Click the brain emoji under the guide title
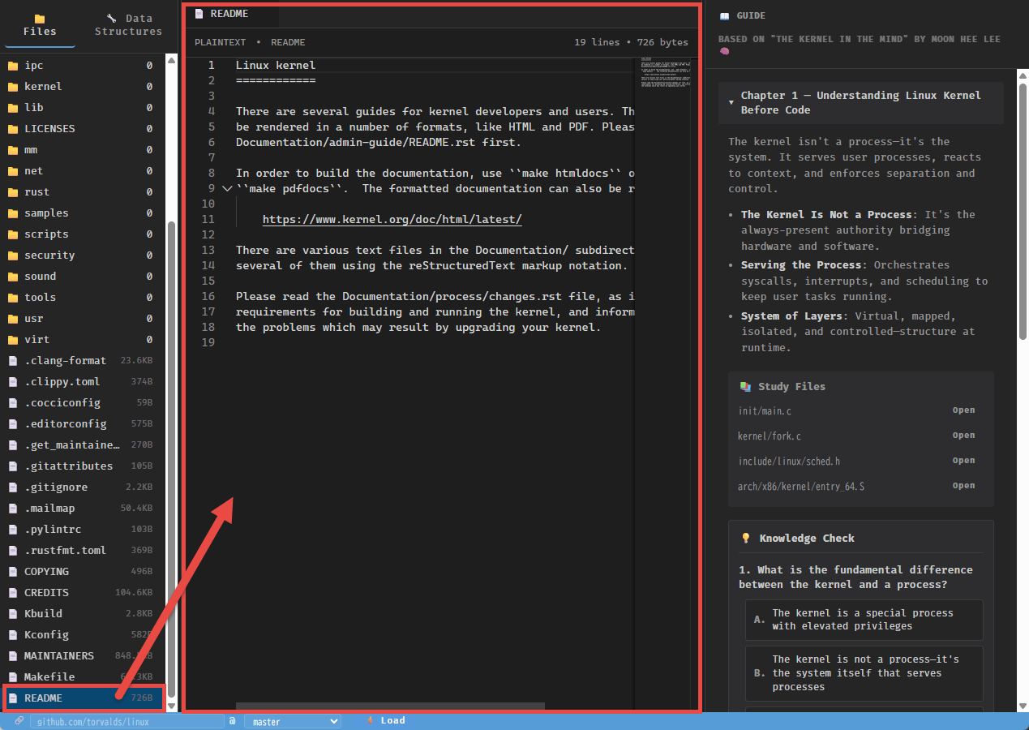1029x730 pixels. point(724,51)
